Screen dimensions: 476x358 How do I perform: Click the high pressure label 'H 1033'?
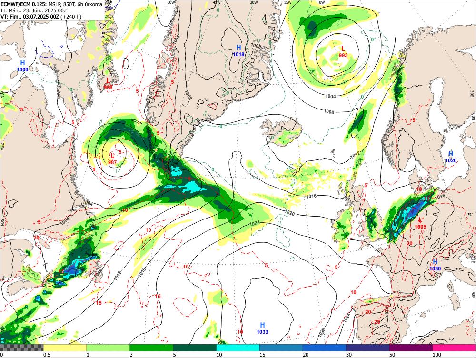pyautogui.click(x=262, y=328)
